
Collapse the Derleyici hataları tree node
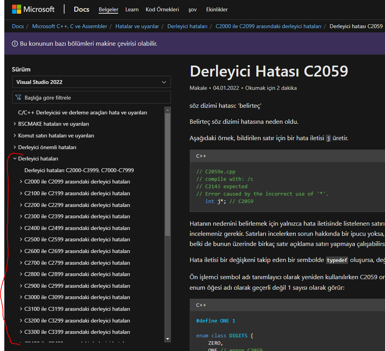click(15, 159)
